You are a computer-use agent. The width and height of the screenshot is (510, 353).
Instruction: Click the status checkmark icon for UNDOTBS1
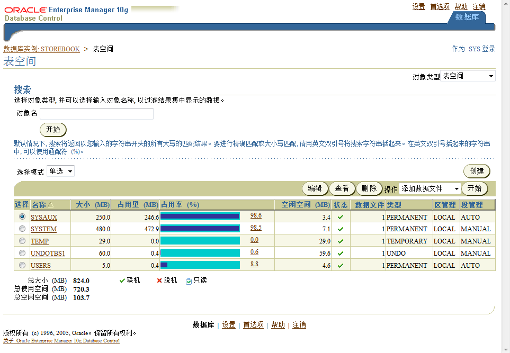coord(341,253)
